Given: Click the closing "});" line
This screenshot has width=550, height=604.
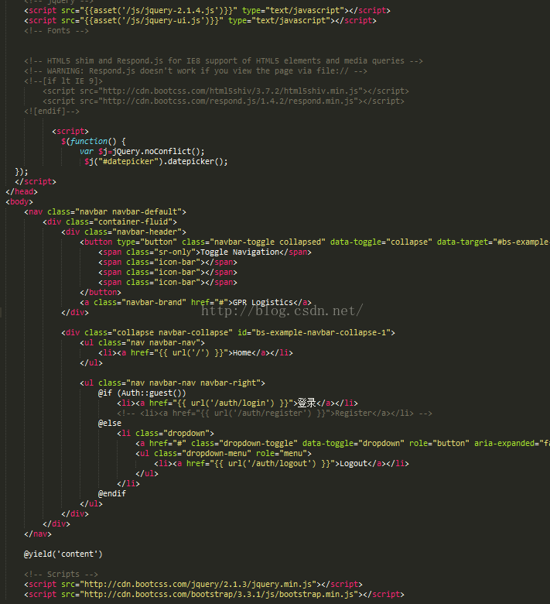Looking at the screenshot, I should tap(22, 171).
